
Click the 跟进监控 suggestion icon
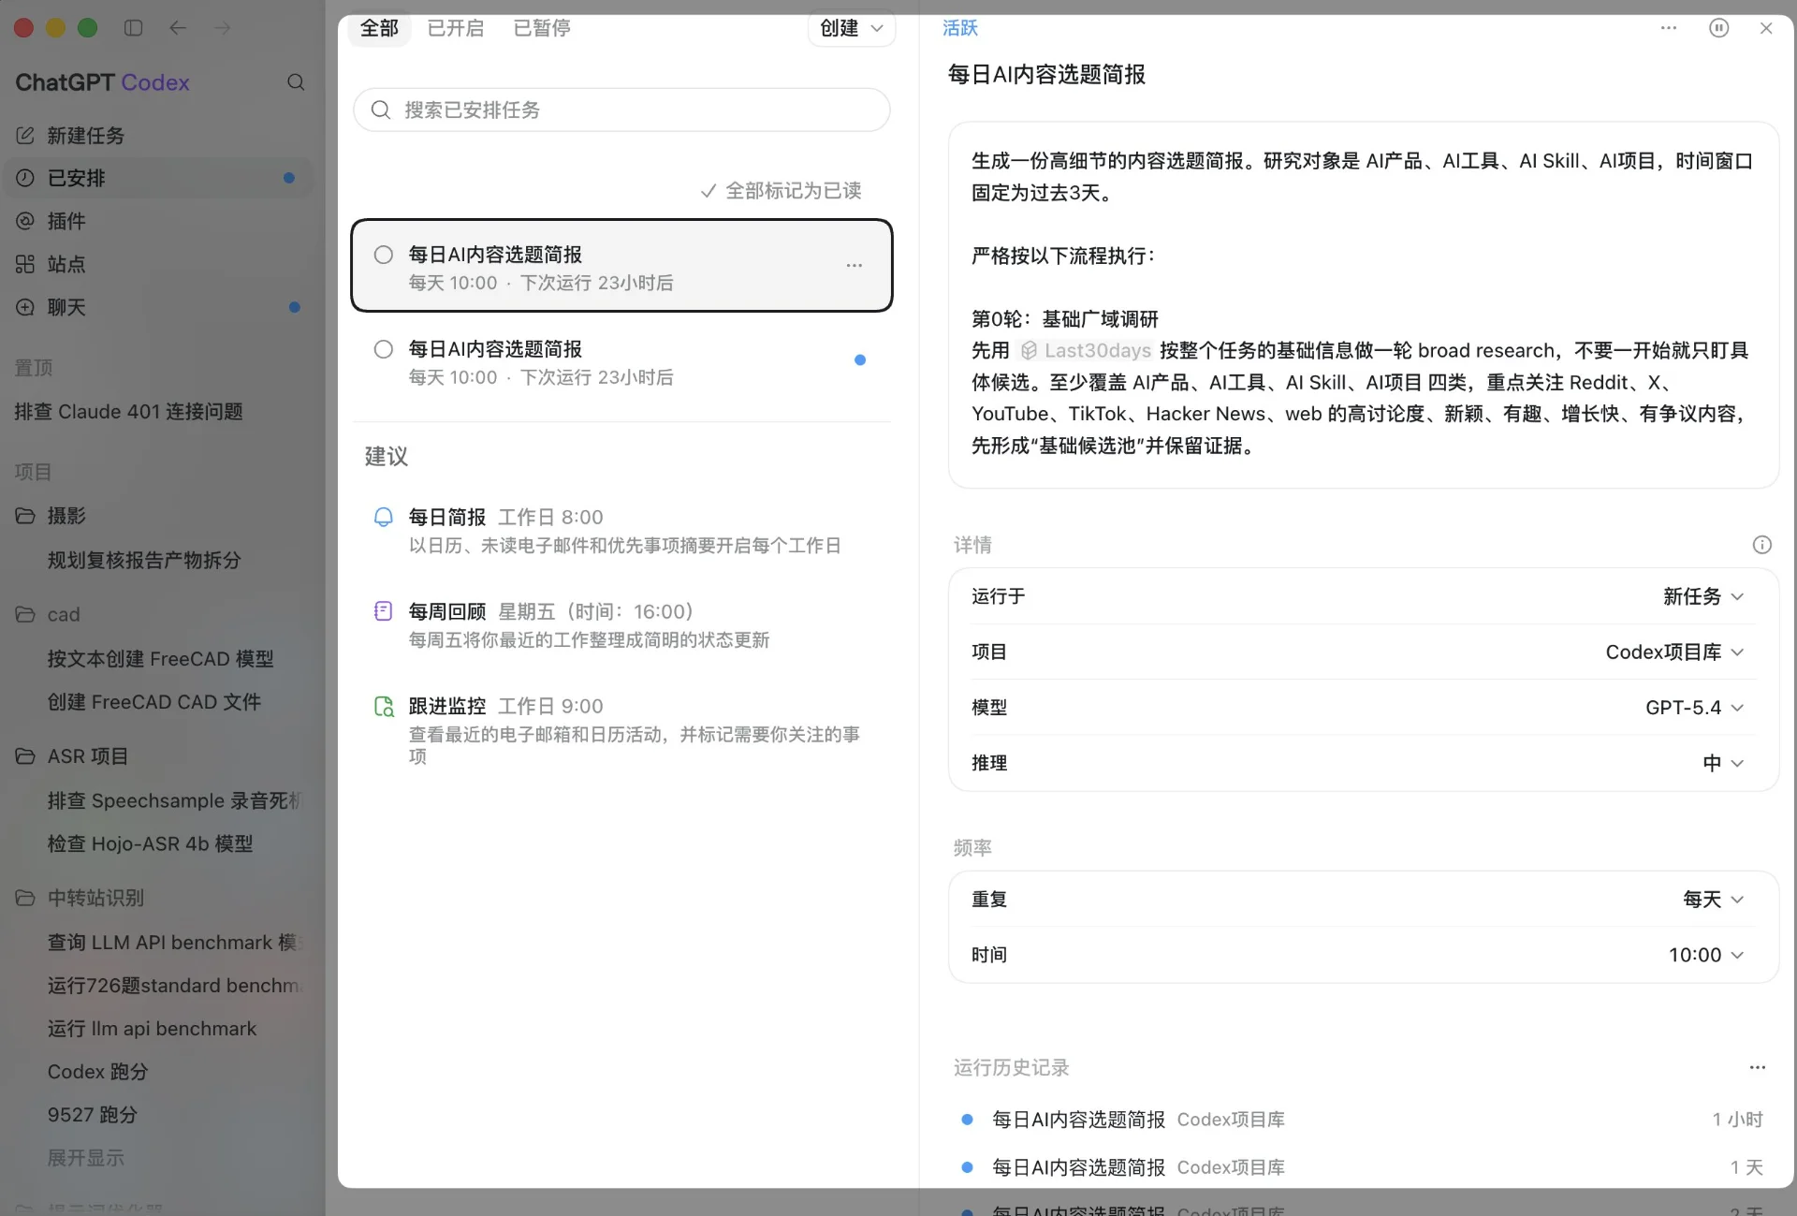tap(384, 706)
